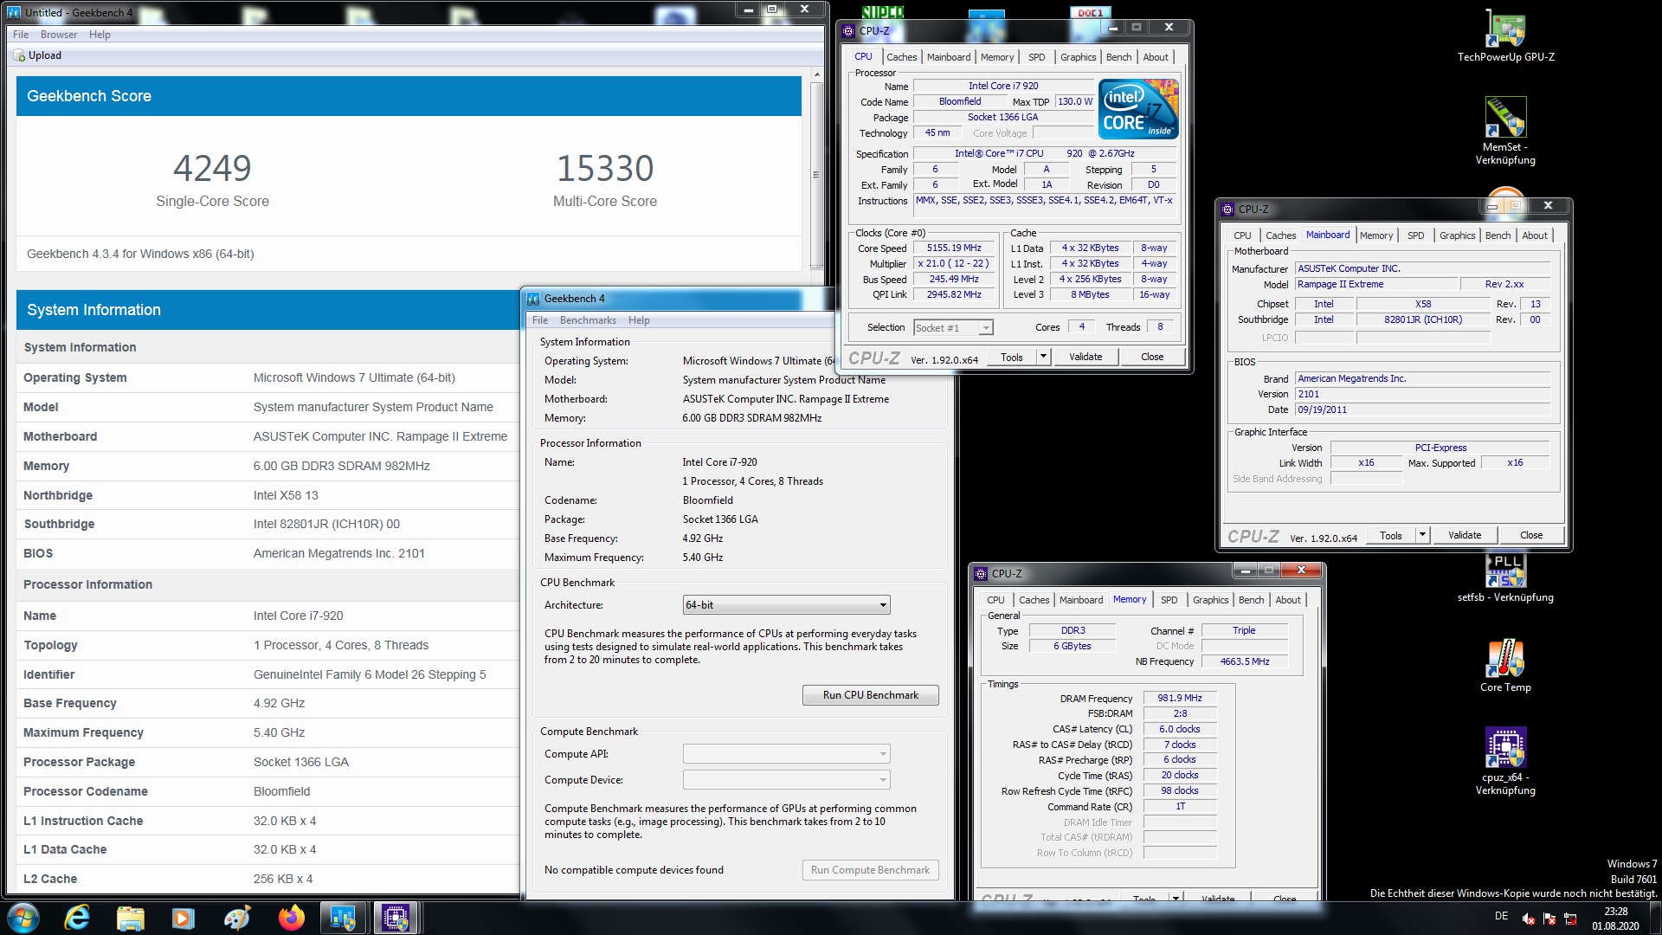Open the Selection Socket #1 dropdown
The width and height of the screenshot is (1662, 935).
click(x=953, y=328)
